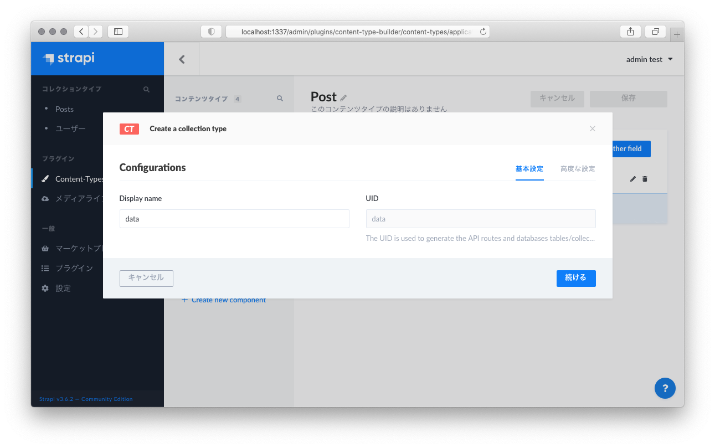The height and width of the screenshot is (448, 715).
Task: Search content types with magnifier icon
Action: tap(280, 99)
